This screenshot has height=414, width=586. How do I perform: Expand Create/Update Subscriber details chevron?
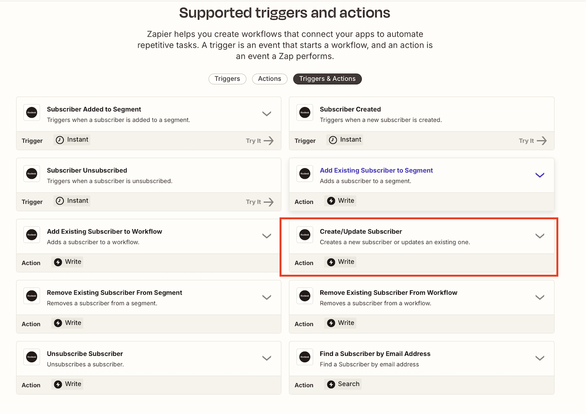[x=540, y=236]
